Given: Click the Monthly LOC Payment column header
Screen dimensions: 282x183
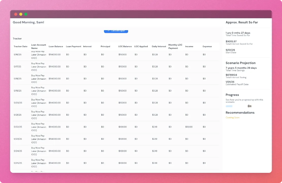Looking at the screenshot, I should click(175, 46).
